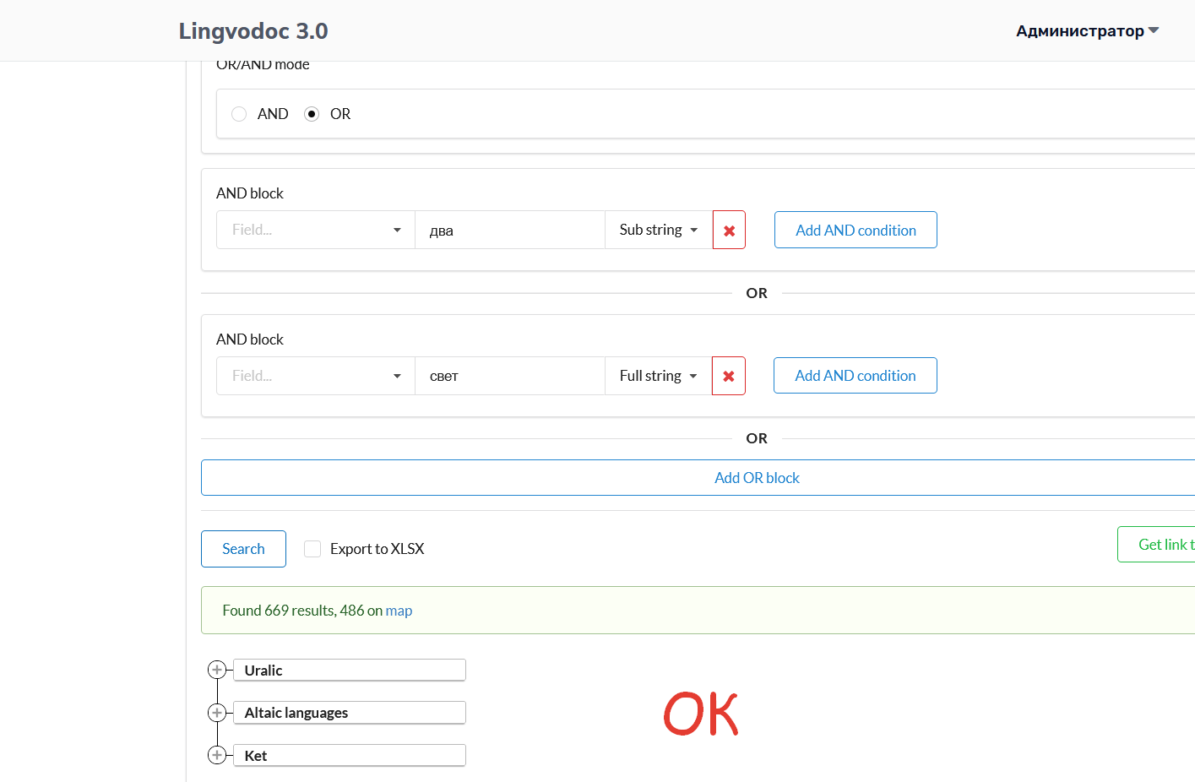Delete the "свет" condition with red X

coord(729,375)
